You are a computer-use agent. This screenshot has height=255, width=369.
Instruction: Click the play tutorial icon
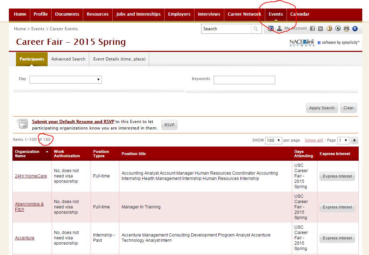[338, 28]
